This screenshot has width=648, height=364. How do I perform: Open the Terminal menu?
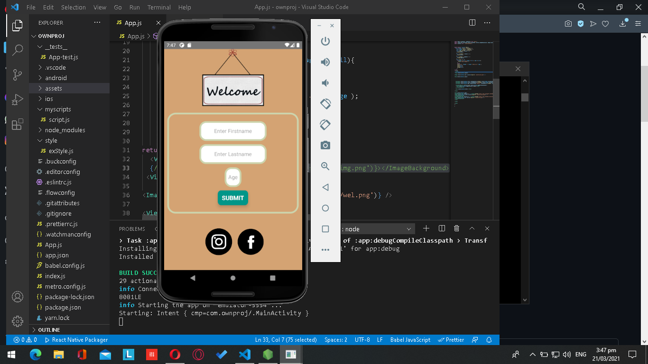(159, 7)
